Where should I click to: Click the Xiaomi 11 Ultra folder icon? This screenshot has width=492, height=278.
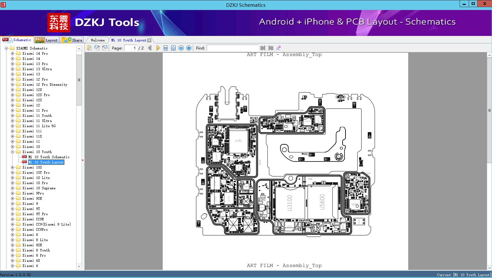tap(18, 121)
